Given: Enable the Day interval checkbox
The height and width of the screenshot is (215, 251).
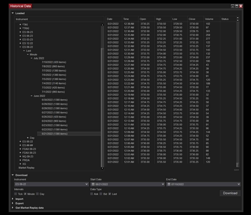Looking at the screenshot, I should click(x=37, y=194).
